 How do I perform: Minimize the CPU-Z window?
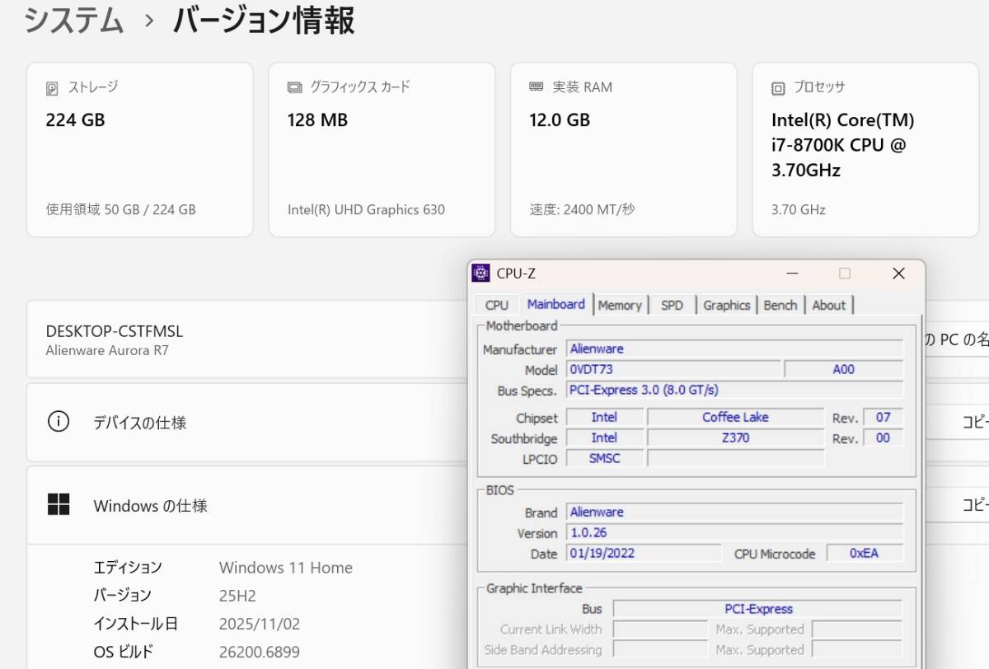click(792, 274)
